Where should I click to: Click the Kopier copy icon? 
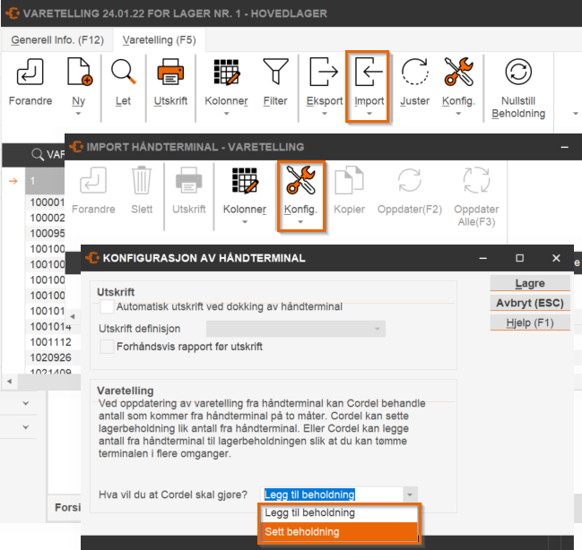click(x=349, y=180)
